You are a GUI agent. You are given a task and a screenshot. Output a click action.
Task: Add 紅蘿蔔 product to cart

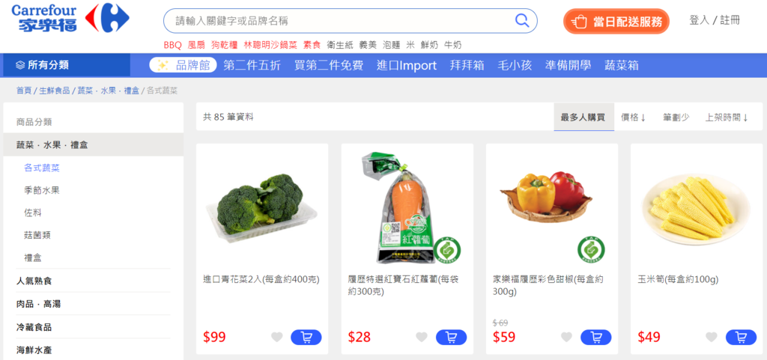click(x=451, y=337)
